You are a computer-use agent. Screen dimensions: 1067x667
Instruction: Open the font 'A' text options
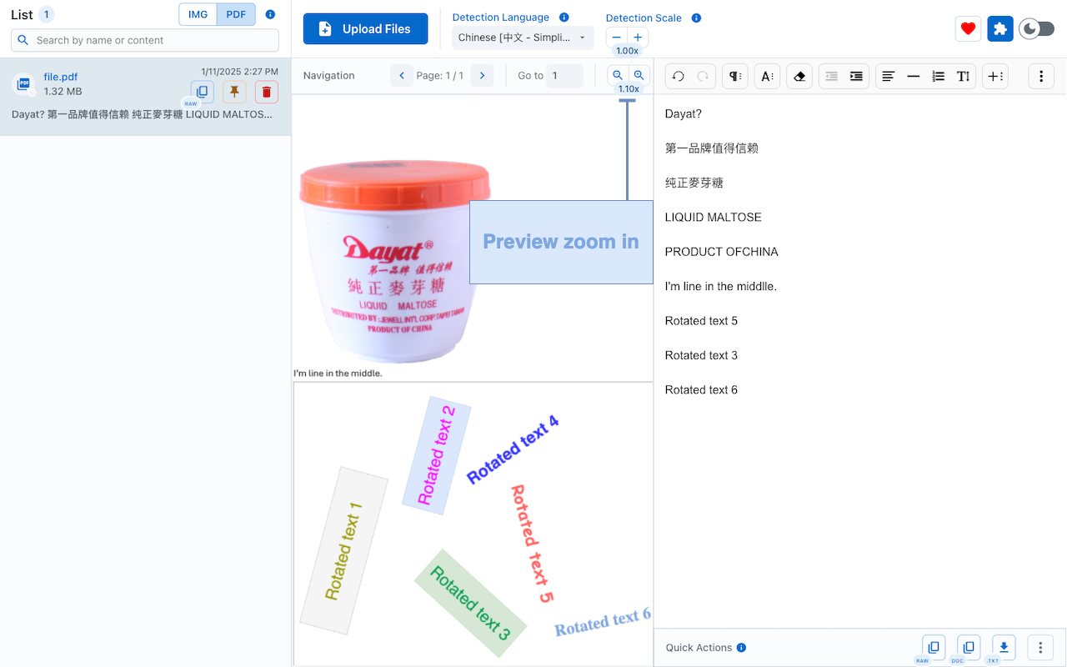click(768, 76)
